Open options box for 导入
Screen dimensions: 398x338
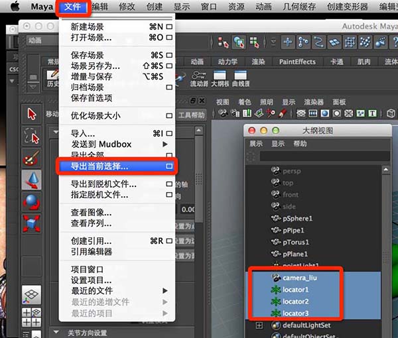click(x=169, y=133)
